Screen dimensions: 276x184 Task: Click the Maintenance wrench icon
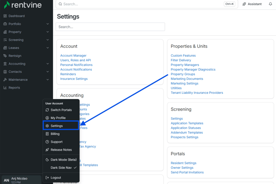(5, 80)
